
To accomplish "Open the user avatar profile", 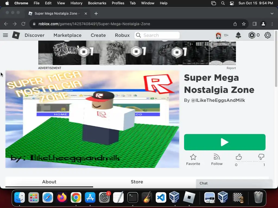I will [x=219, y=35].
